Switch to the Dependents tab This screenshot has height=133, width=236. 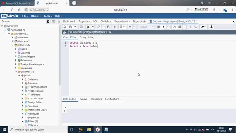[139, 21]
